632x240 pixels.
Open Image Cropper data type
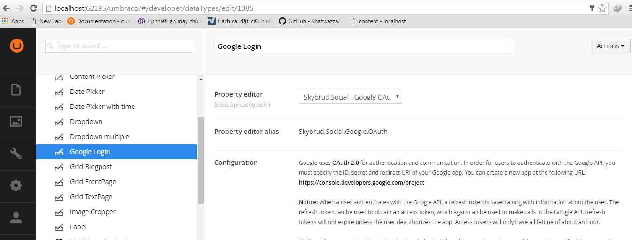(x=93, y=212)
